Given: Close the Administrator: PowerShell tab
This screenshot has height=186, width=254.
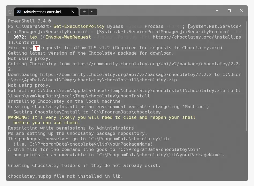Looking at the screenshot, I should [73, 12].
